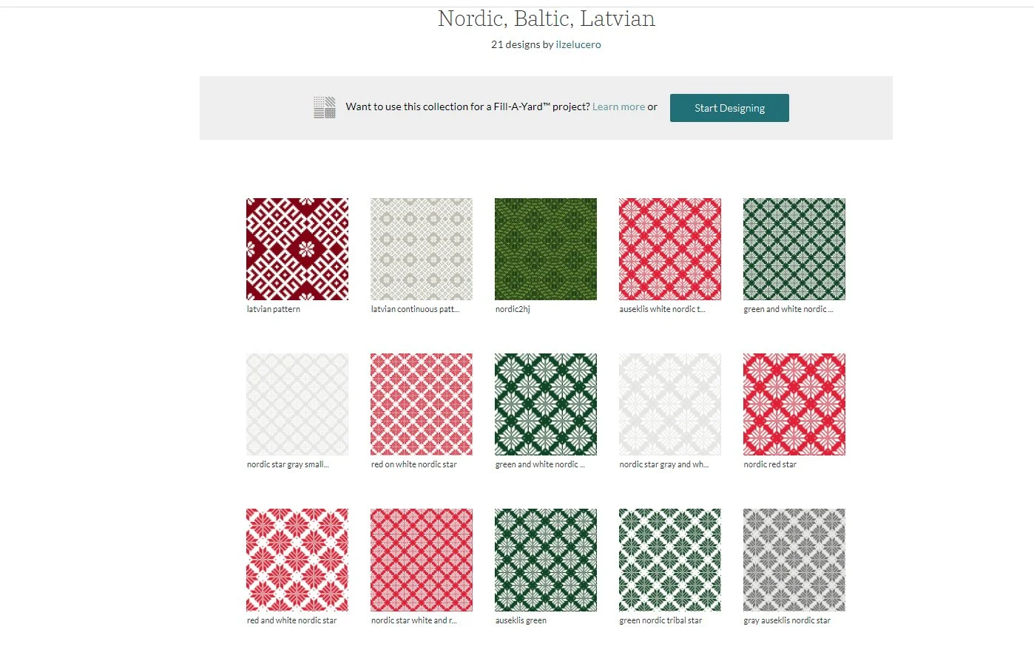Select green nordic tribal star thumbnail

click(x=670, y=560)
